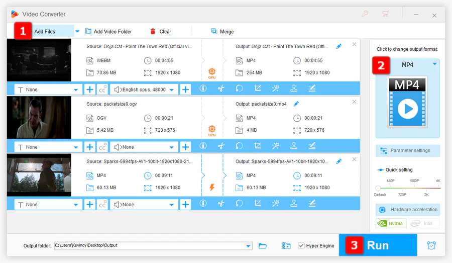Expand the MP4 output format dropdown
452x263 pixels.
pos(434,64)
